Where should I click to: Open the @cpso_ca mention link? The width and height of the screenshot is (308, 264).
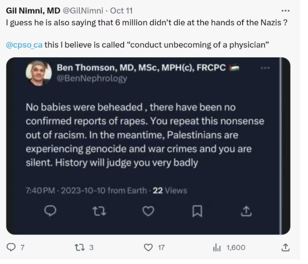click(x=24, y=45)
